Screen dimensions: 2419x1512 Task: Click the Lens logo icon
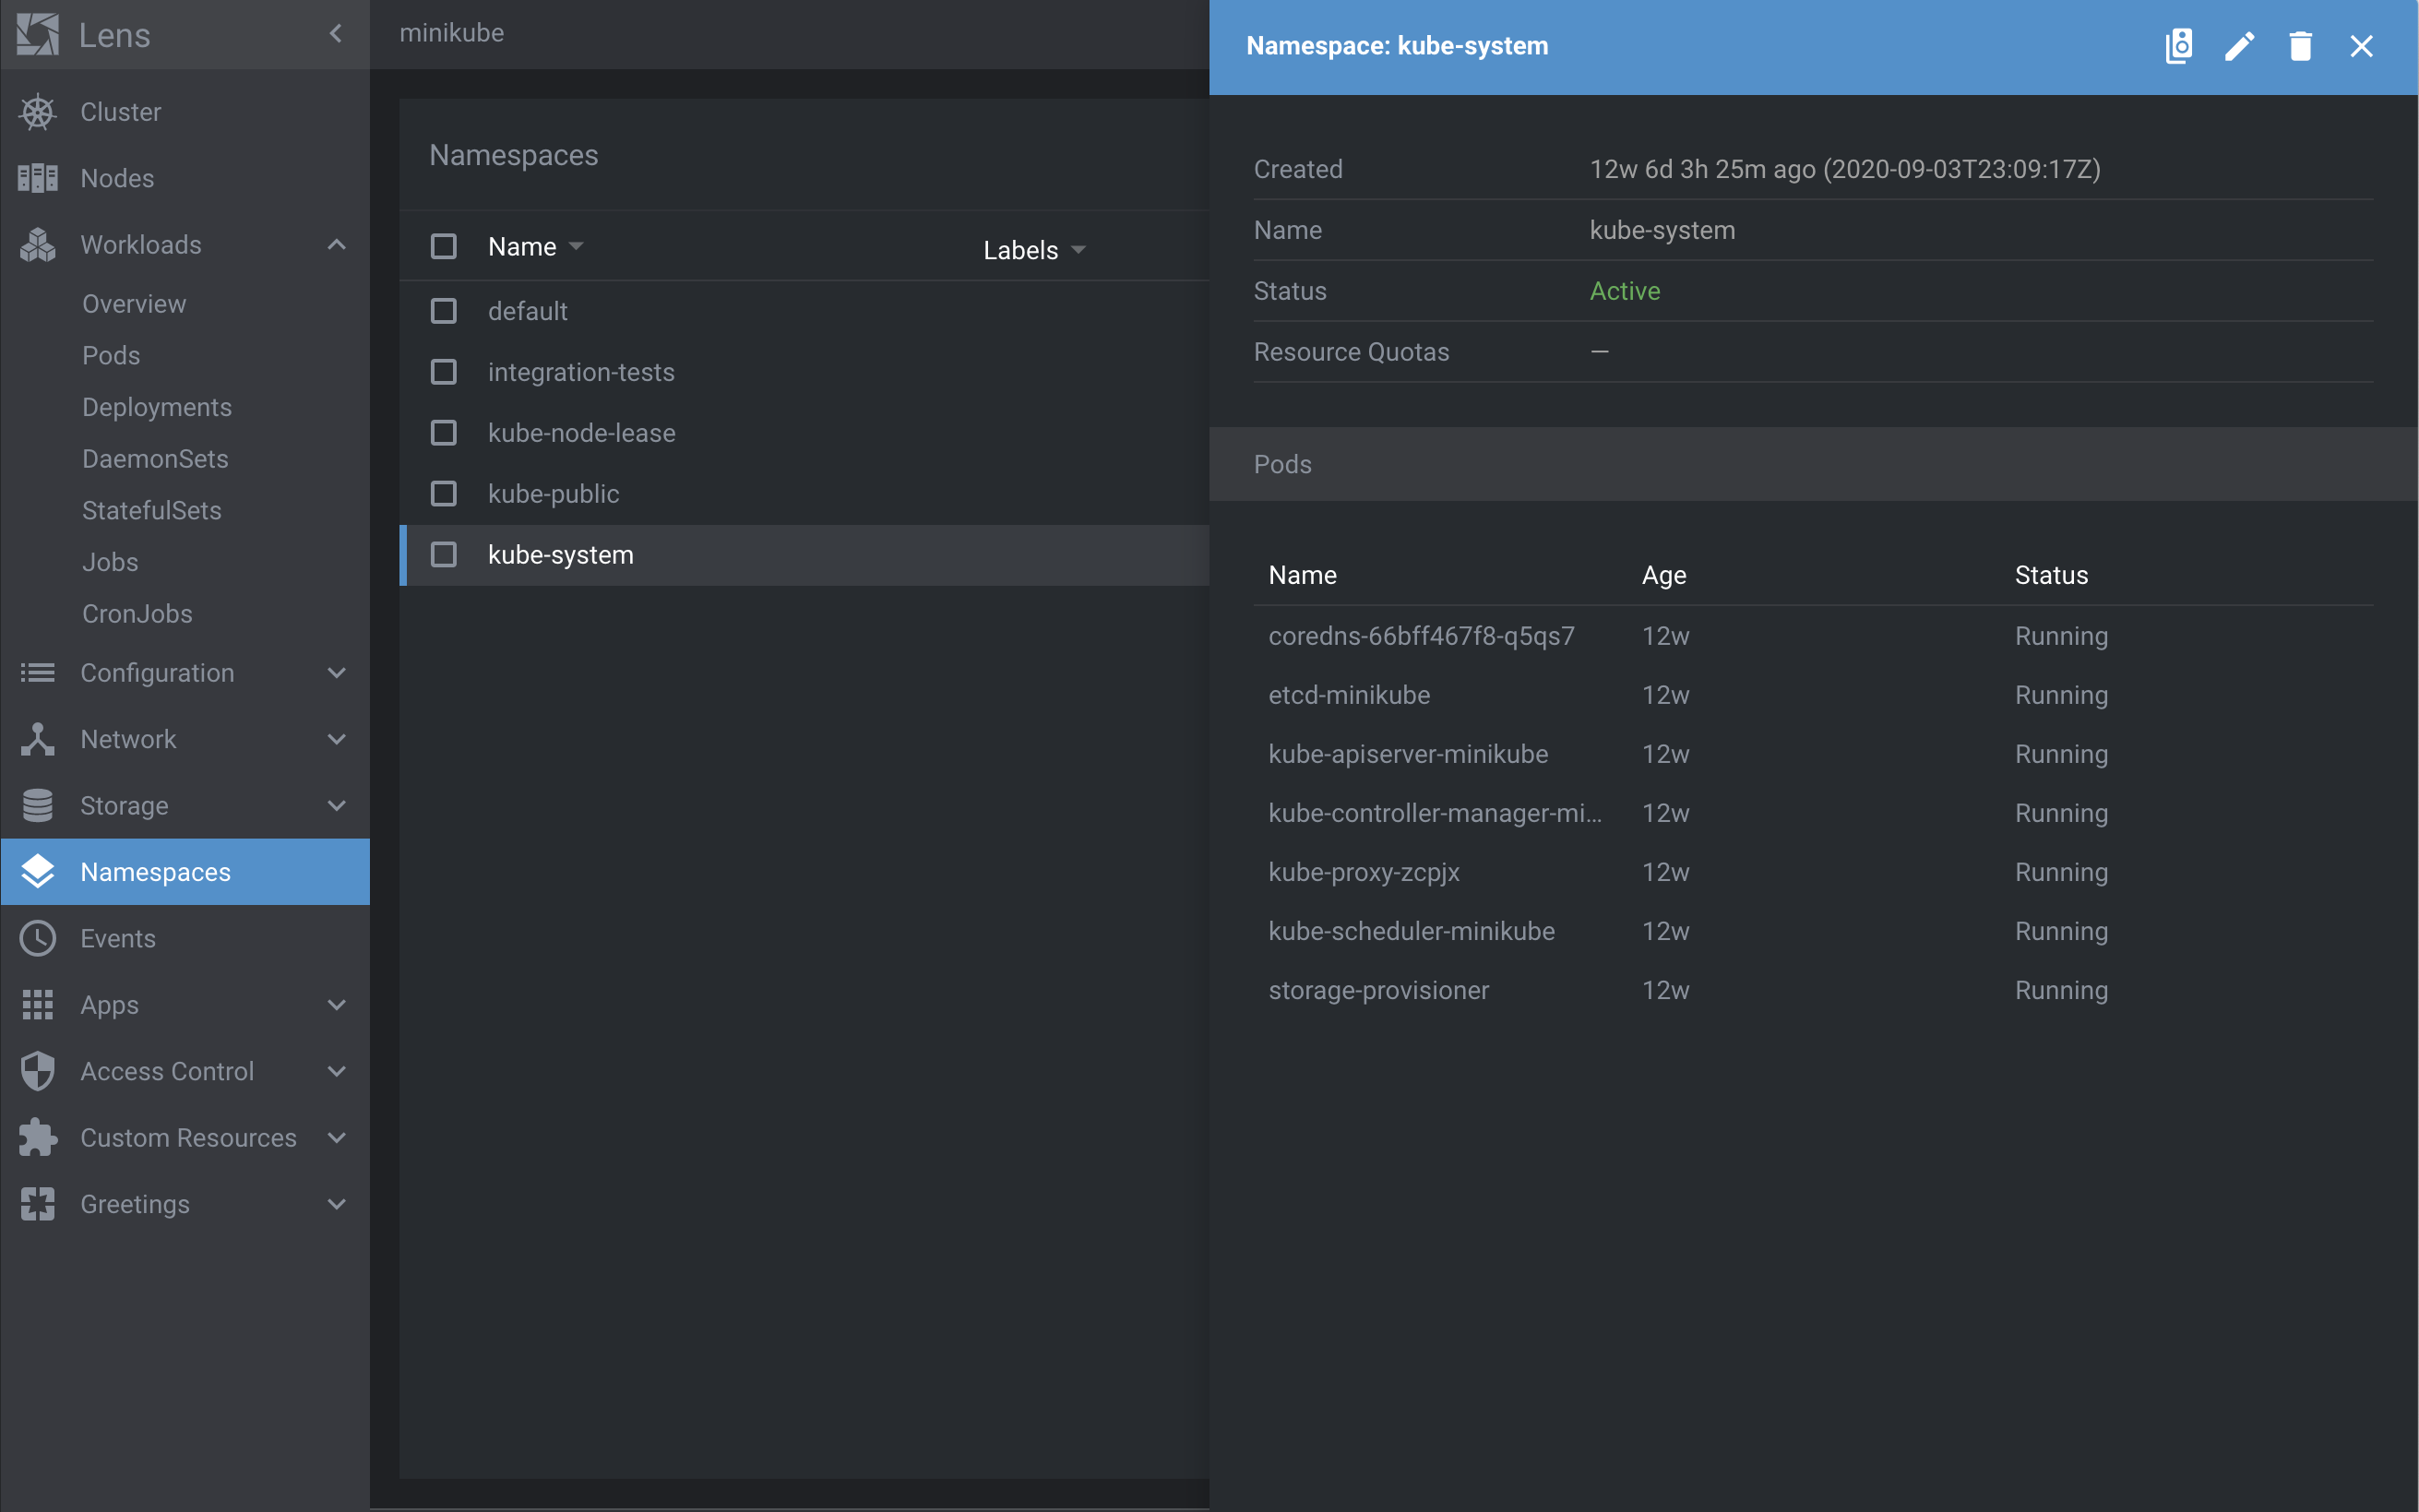38,35
